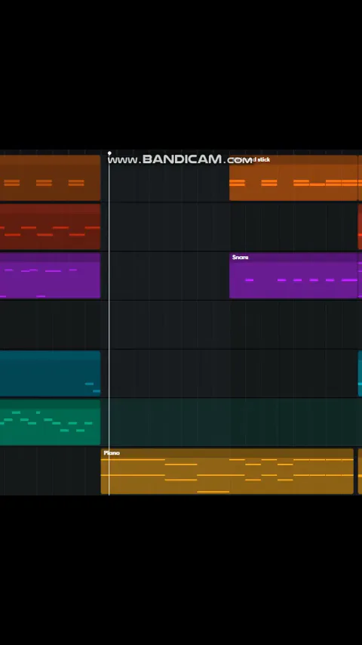
Task: Select the partial red clip at right edge
Action: coord(360,227)
